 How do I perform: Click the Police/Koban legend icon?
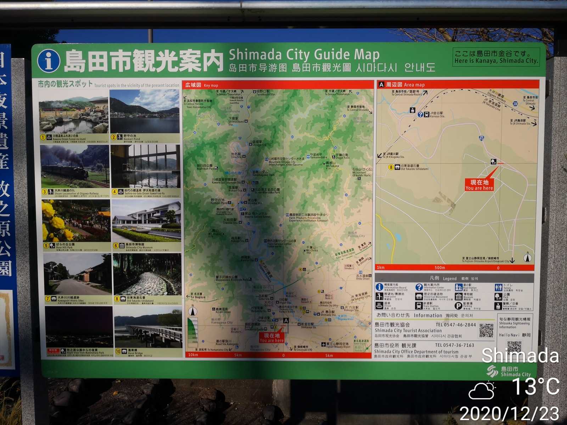click(498, 306)
